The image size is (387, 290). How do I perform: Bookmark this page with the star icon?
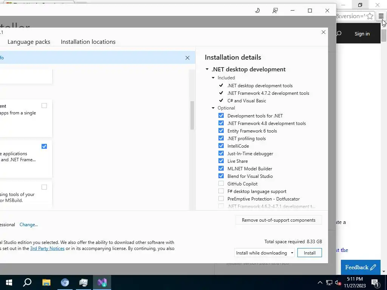tap(370, 16)
